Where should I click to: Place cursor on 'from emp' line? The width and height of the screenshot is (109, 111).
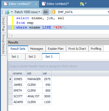pos(25,23)
